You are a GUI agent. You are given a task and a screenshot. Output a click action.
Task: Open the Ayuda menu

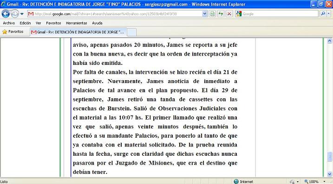97,23
